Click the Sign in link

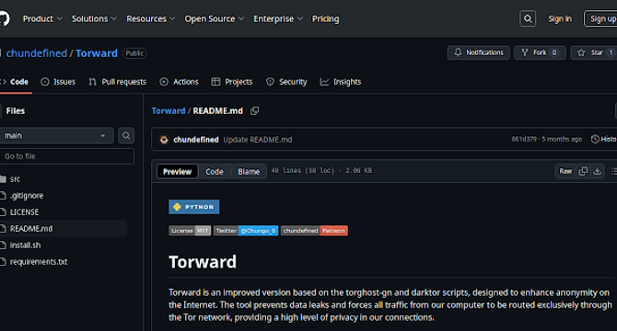pos(560,18)
